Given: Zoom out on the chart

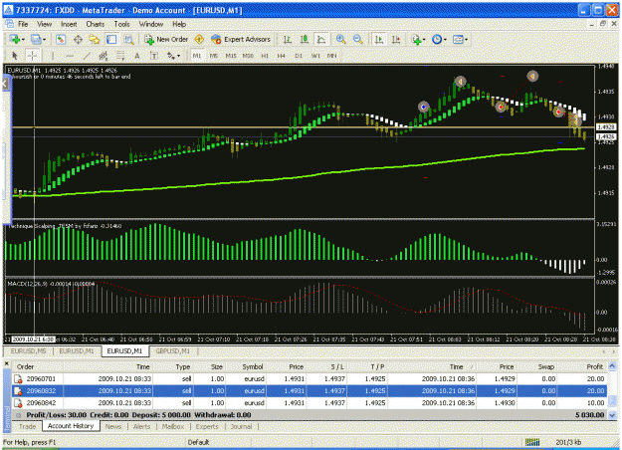Looking at the screenshot, I should [x=358, y=39].
